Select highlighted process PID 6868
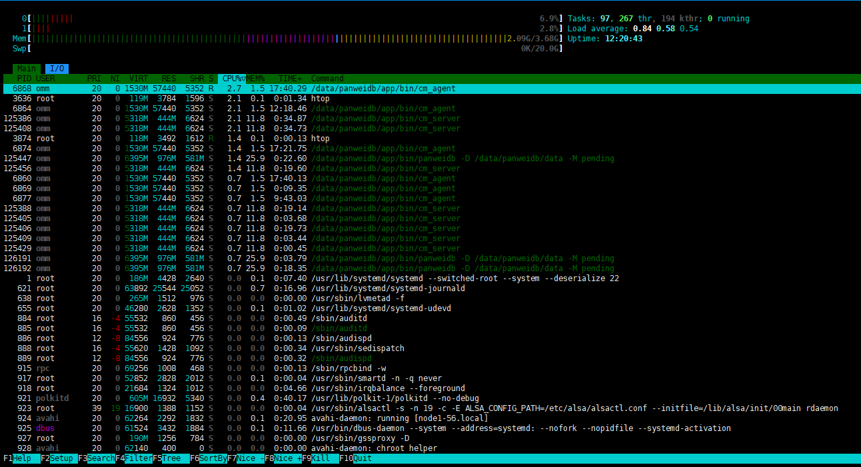The image size is (861, 467). (x=430, y=89)
